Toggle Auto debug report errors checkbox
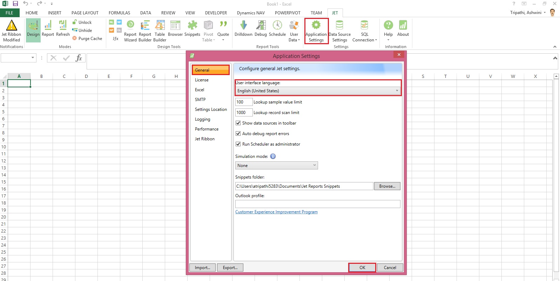This screenshot has width=560, height=281. pos(238,134)
